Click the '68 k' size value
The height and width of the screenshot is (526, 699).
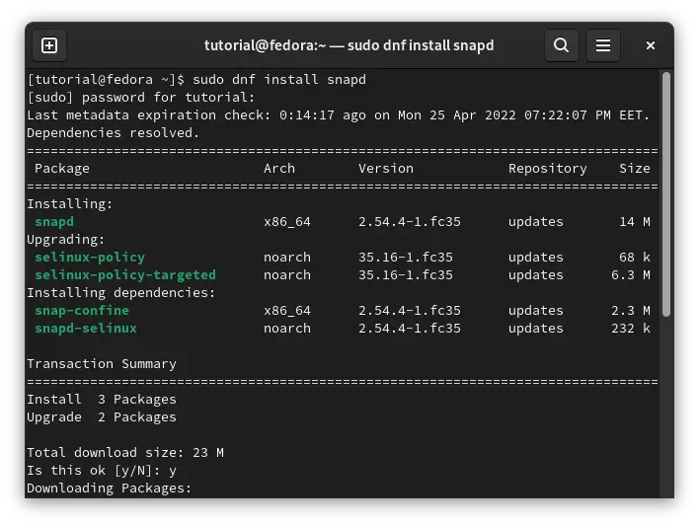coord(635,258)
